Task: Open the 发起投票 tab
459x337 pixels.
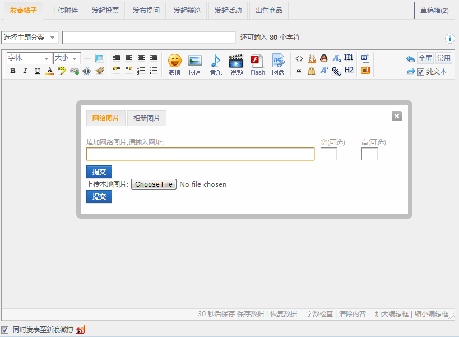Action: point(105,11)
